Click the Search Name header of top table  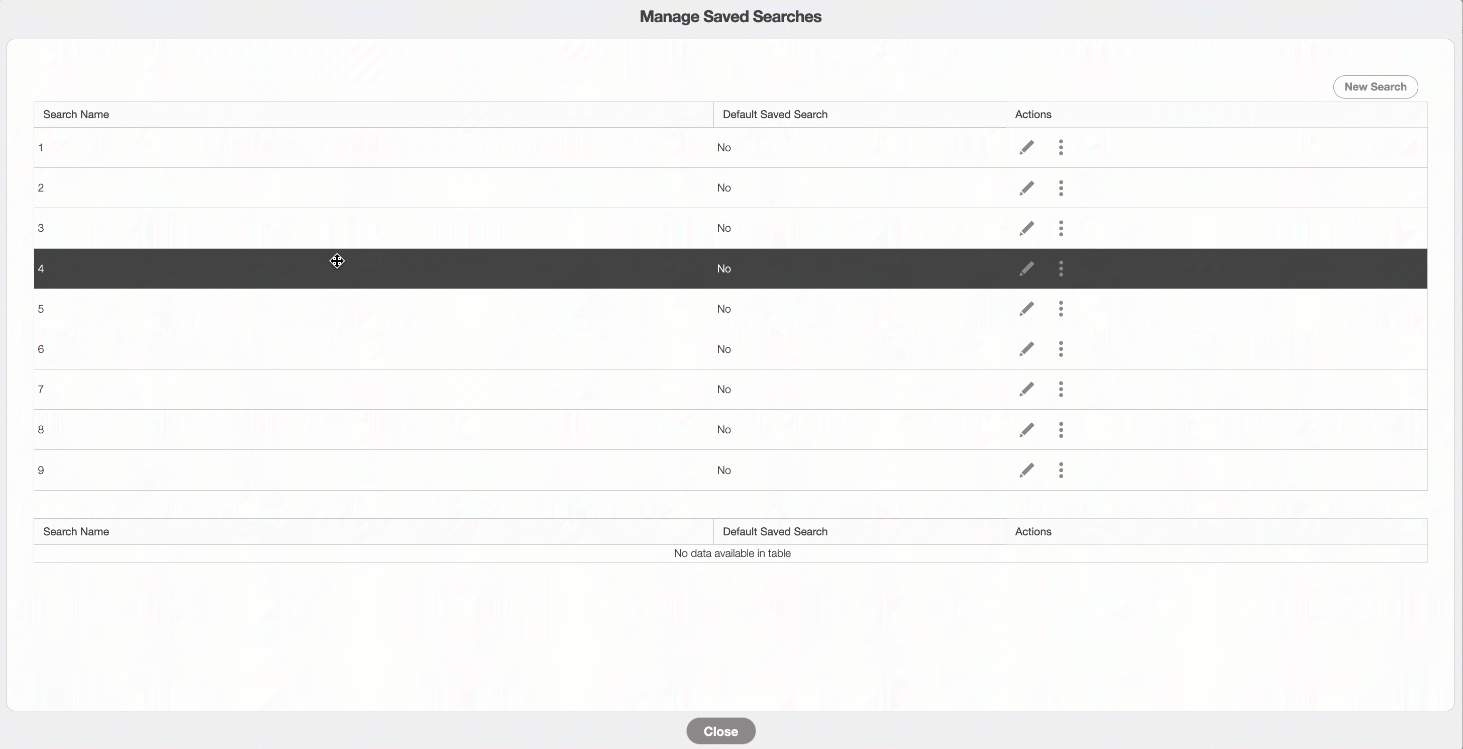point(76,115)
